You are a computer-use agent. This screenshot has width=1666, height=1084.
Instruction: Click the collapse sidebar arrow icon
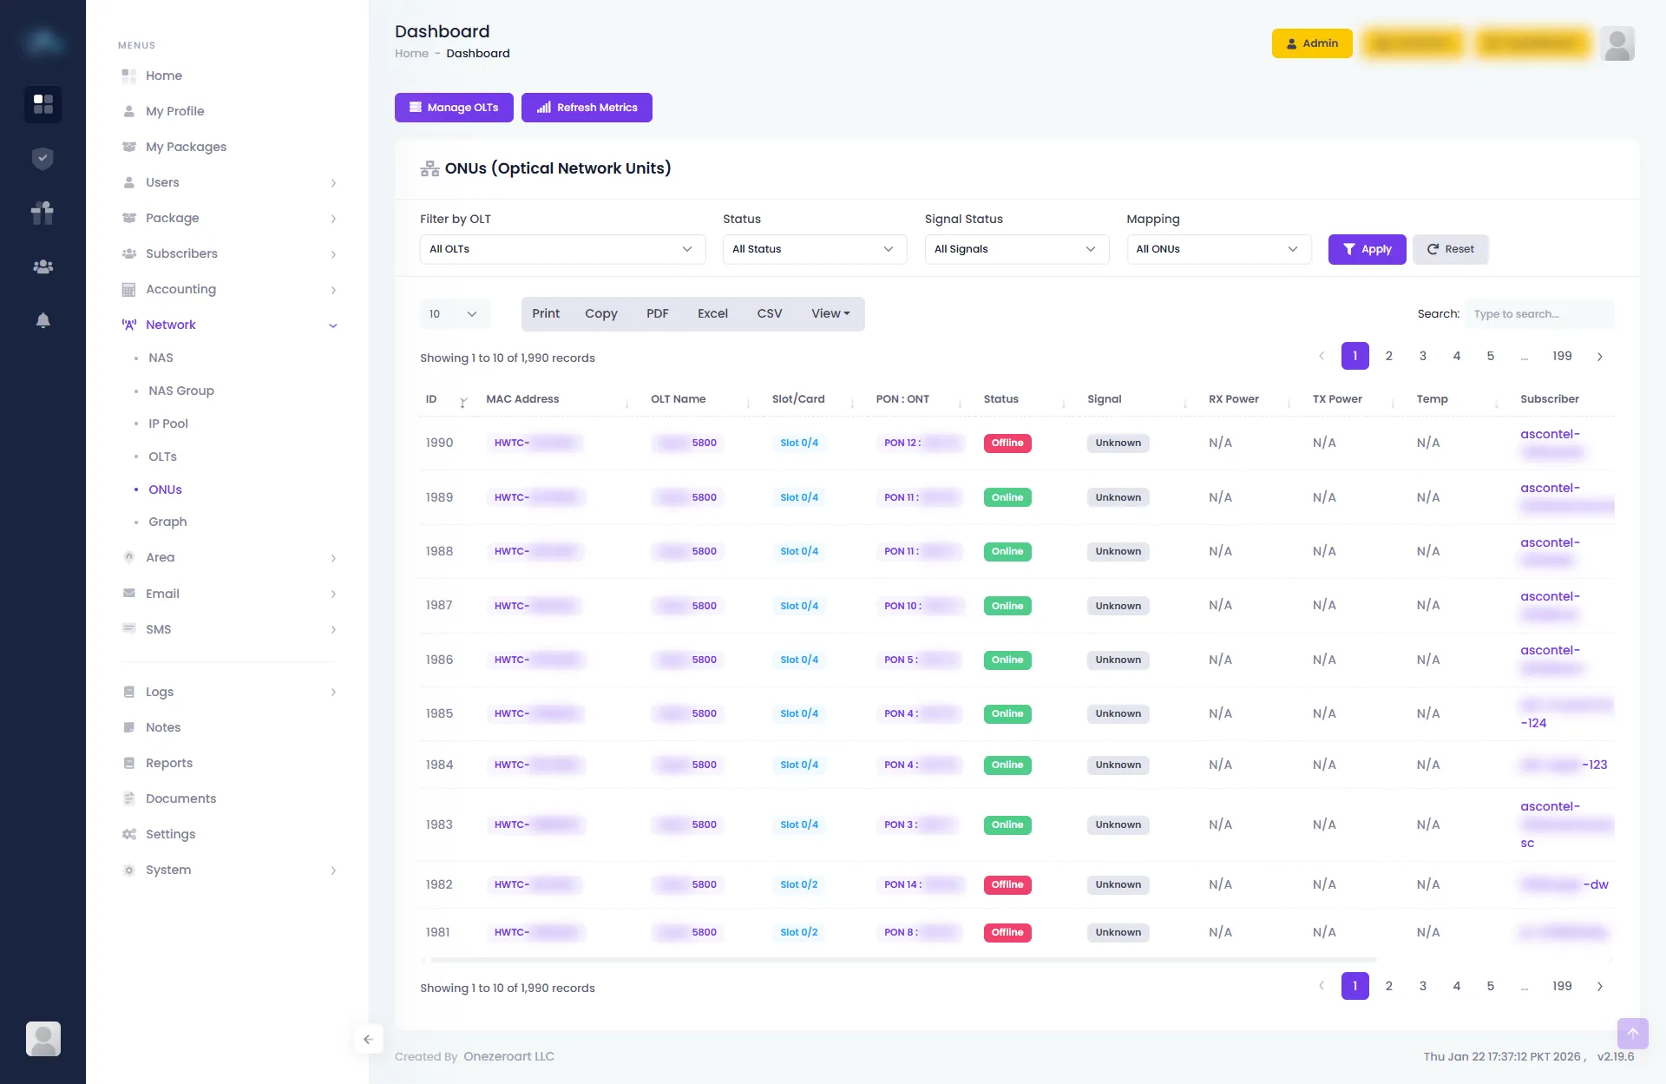[x=368, y=1039]
